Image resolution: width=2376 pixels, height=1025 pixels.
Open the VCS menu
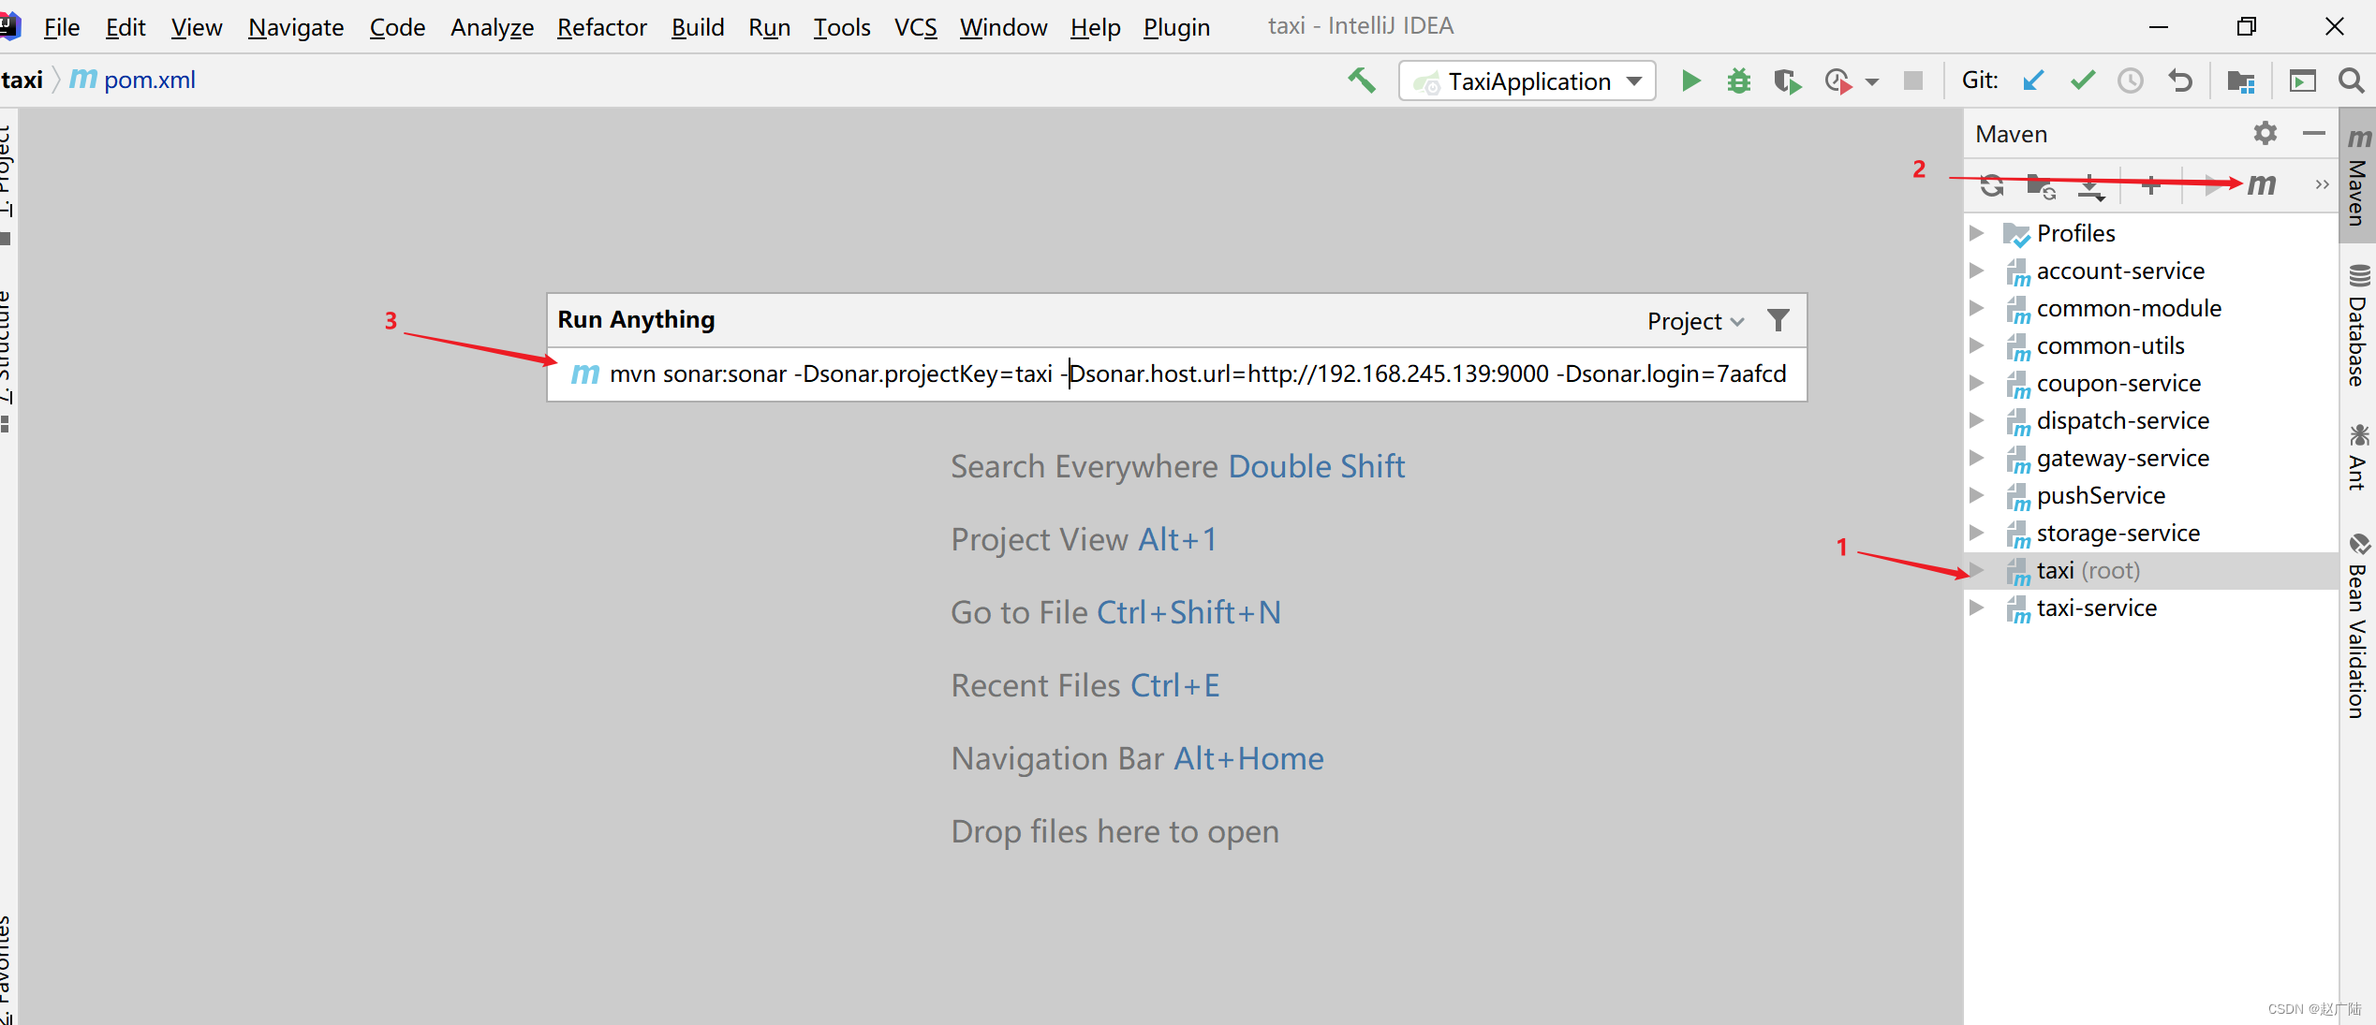pos(915,27)
